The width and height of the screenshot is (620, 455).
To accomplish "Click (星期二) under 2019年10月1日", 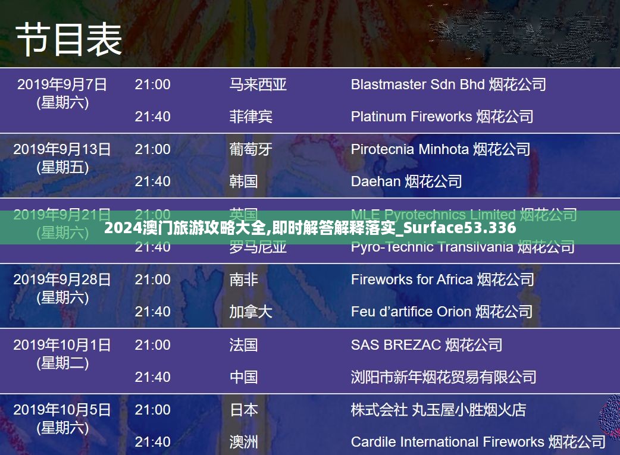I will point(62,363).
